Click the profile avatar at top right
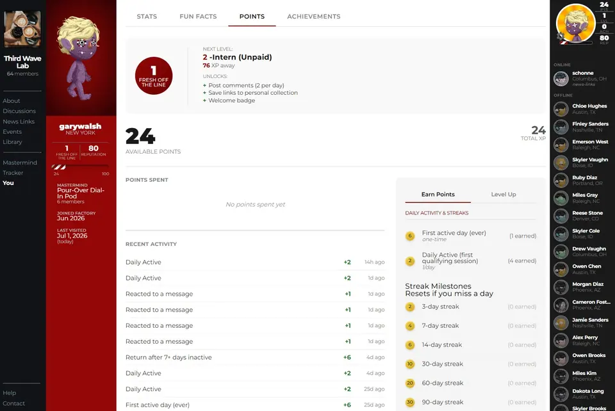615x411 pixels. click(x=575, y=24)
